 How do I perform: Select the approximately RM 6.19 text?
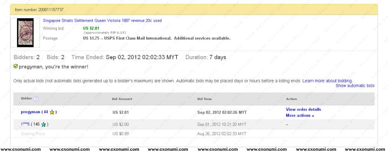(105, 33)
